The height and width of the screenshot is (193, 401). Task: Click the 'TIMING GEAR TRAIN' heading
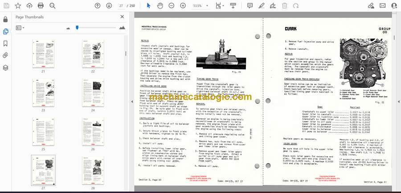click(207, 79)
